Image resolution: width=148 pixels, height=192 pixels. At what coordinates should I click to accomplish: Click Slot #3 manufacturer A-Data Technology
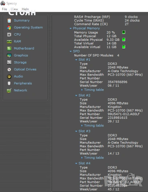[x=123, y=142]
